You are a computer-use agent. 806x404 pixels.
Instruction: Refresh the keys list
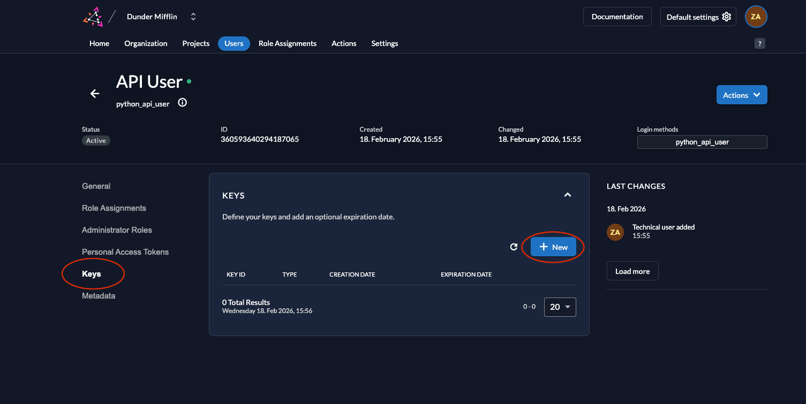[x=514, y=247]
